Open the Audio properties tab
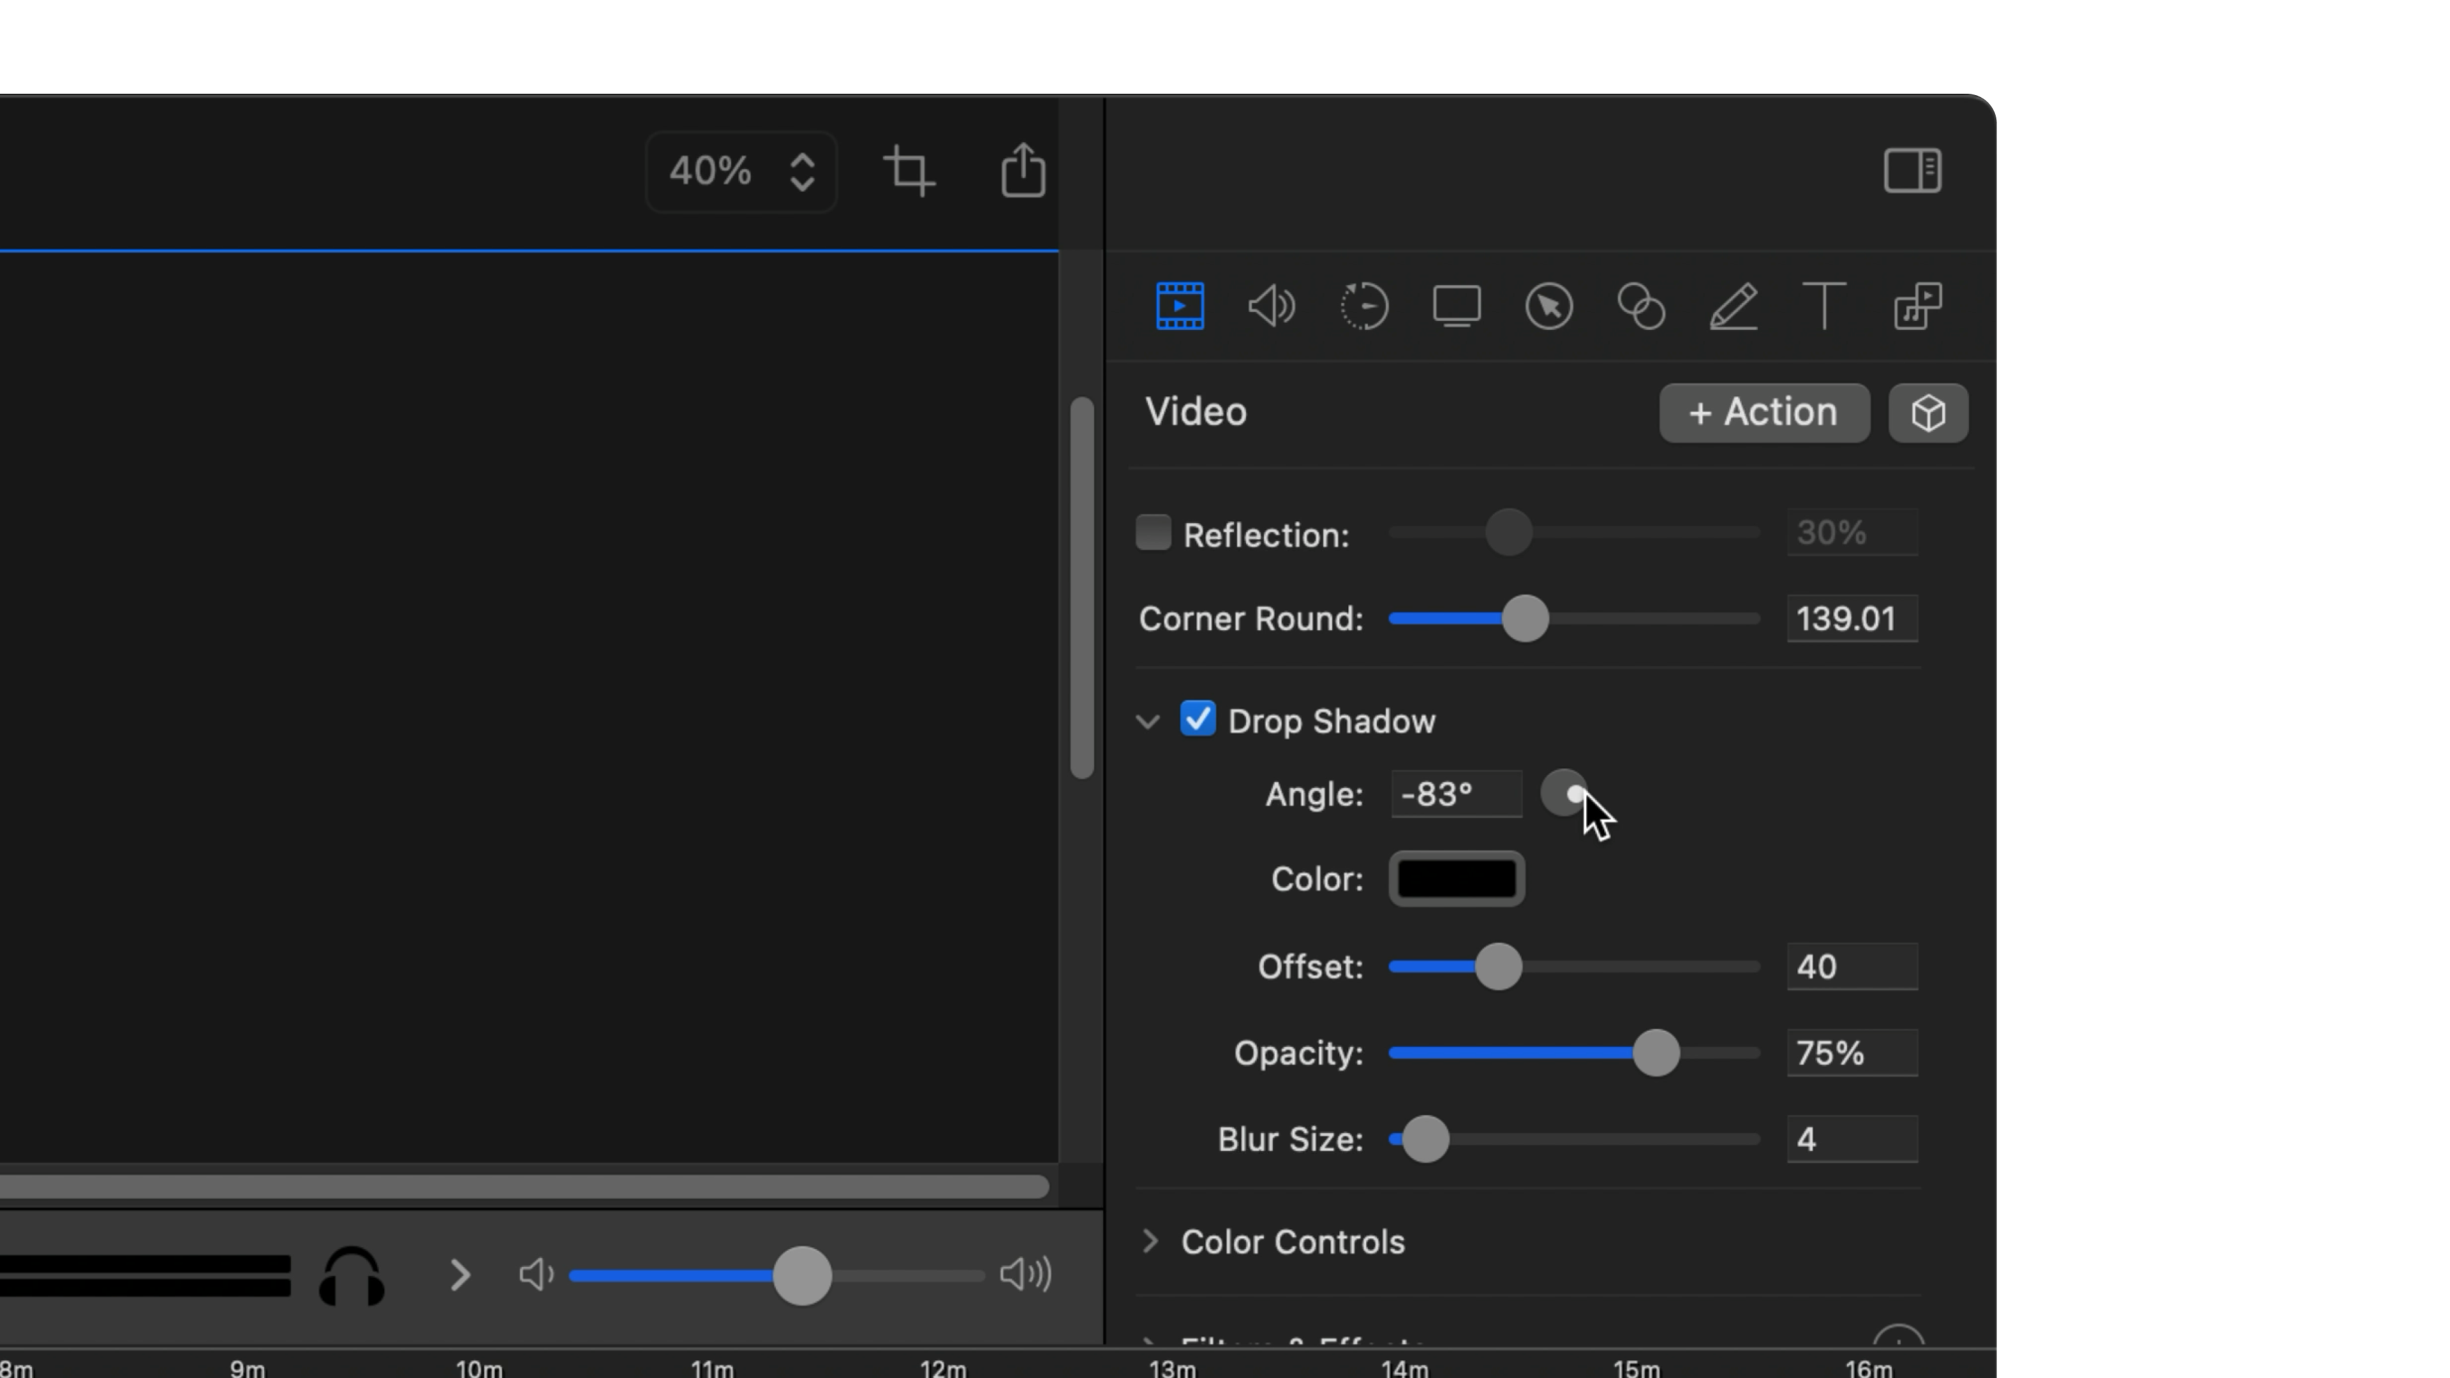 click(1272, 306)
